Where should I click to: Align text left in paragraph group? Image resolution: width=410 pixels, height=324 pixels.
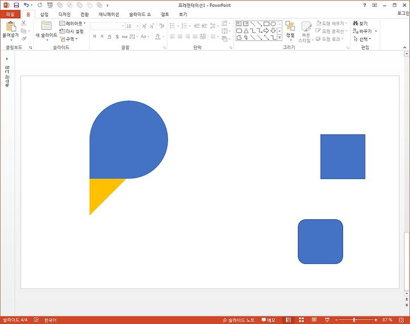pyautogui.click(x=172, y=36)
